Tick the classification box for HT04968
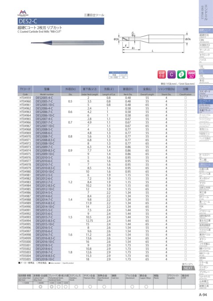The height and width of the screenshot is (301, 213). [185, 129]
